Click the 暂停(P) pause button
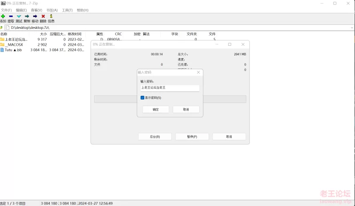The image size is (355, 206). [x=192, y=137]
